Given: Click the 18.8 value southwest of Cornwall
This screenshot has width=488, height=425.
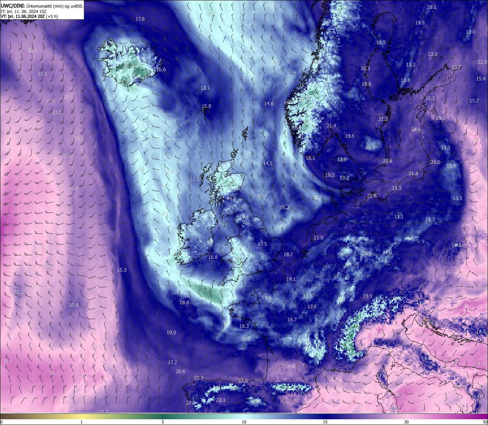Looking at the screenshot, I should (x=184, y=303).
